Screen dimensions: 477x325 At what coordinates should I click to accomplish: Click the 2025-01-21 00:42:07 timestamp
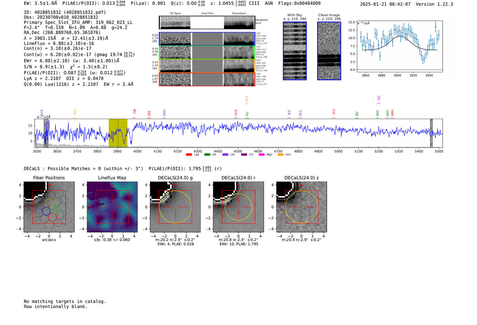[x=385, y=4]
